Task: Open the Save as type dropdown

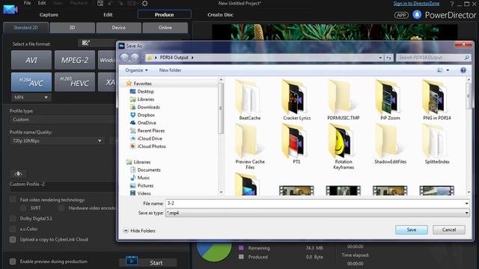Action: pos(317,213)
